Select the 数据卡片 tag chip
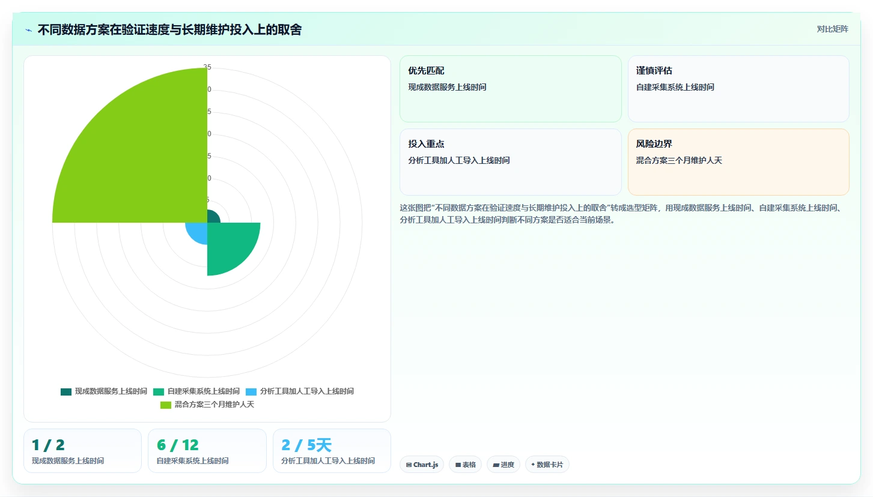Viewport: 873px width, 497px height. [x=547, y=465]
